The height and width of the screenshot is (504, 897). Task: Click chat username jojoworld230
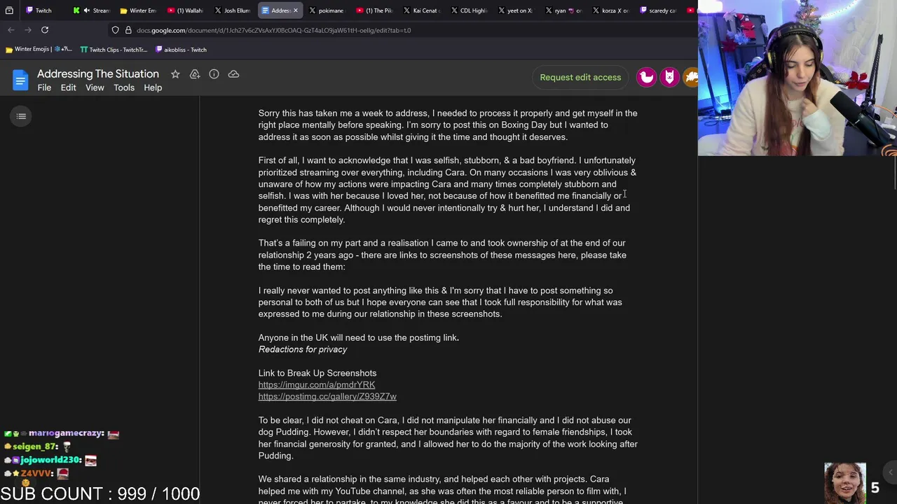click(x=50, y=460)
